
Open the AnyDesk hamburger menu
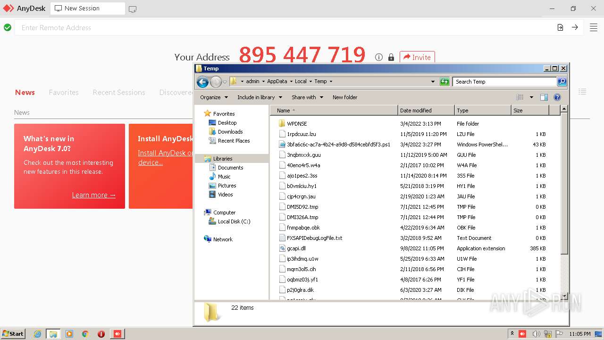(594, 27)
